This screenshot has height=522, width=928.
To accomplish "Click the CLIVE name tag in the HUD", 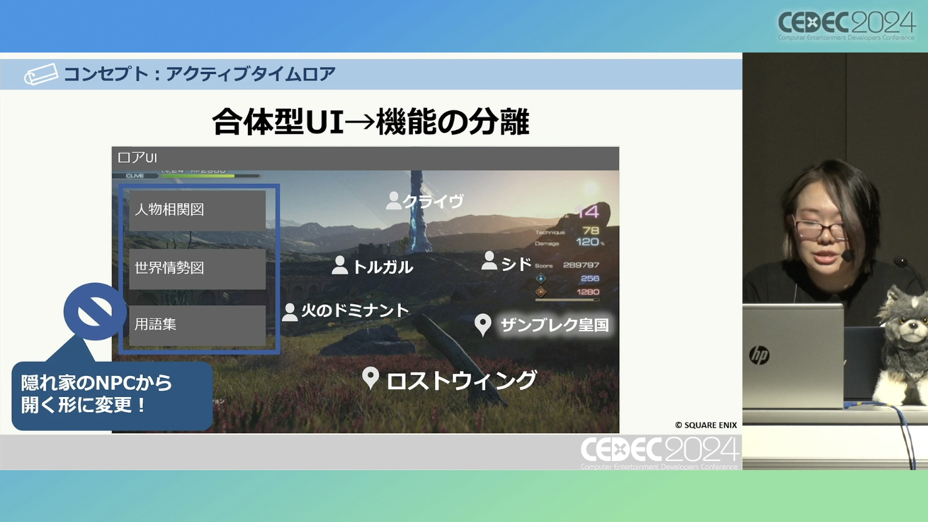I will click(135, 176).
